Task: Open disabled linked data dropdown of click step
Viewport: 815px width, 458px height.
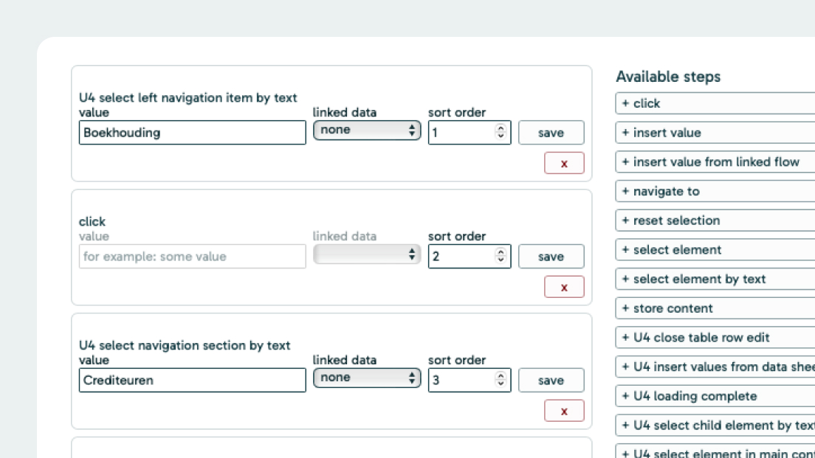Action: (367, 254)
